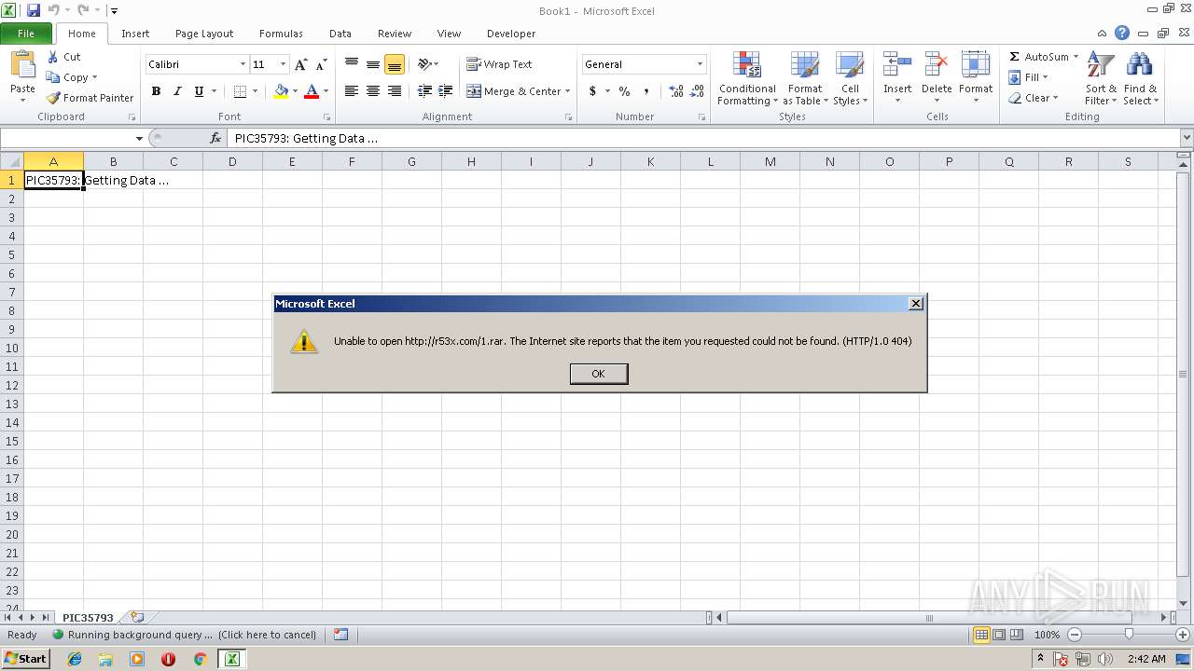The image size is (1194, 671).
Task: Apply Comma Style icon
Action: coord(646,91)
